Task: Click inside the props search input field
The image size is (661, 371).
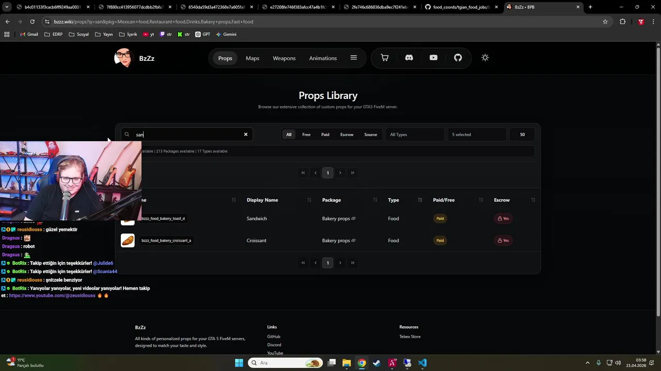Action: coord(187,134)
